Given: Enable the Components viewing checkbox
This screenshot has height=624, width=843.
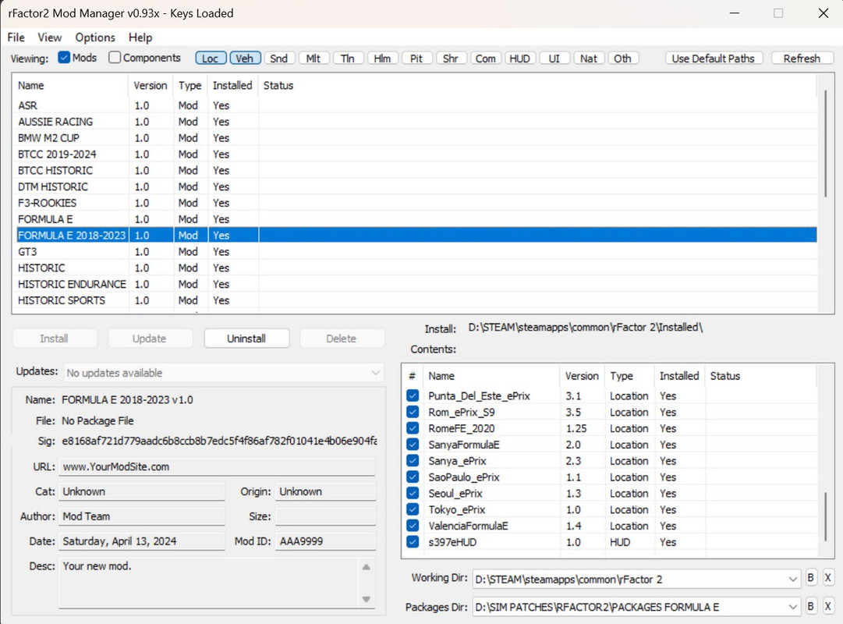Looking at the screenshot, I should point(114,58).
